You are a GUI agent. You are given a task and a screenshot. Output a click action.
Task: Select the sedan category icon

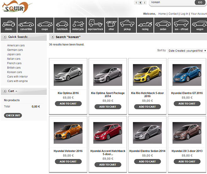(x=163, y=25)
